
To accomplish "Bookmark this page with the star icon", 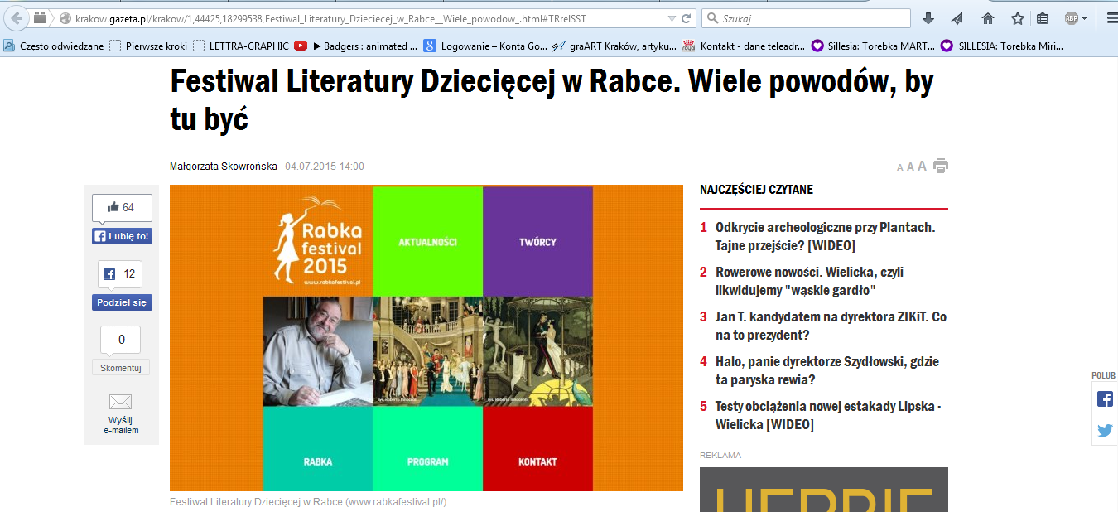I will coord(1018,18).
